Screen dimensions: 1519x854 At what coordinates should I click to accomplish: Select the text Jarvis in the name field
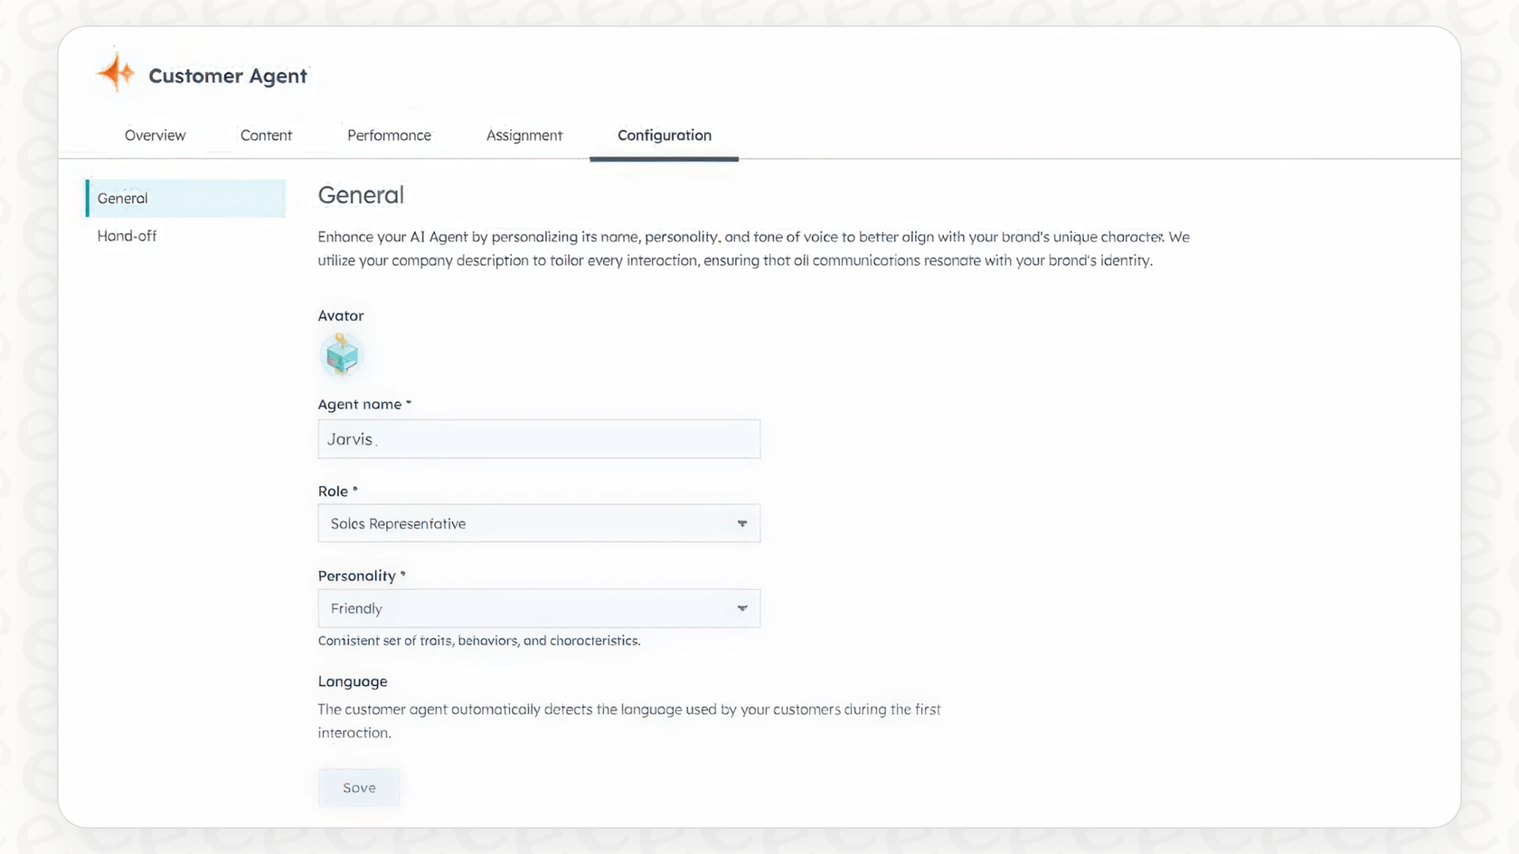click(350, 439)
